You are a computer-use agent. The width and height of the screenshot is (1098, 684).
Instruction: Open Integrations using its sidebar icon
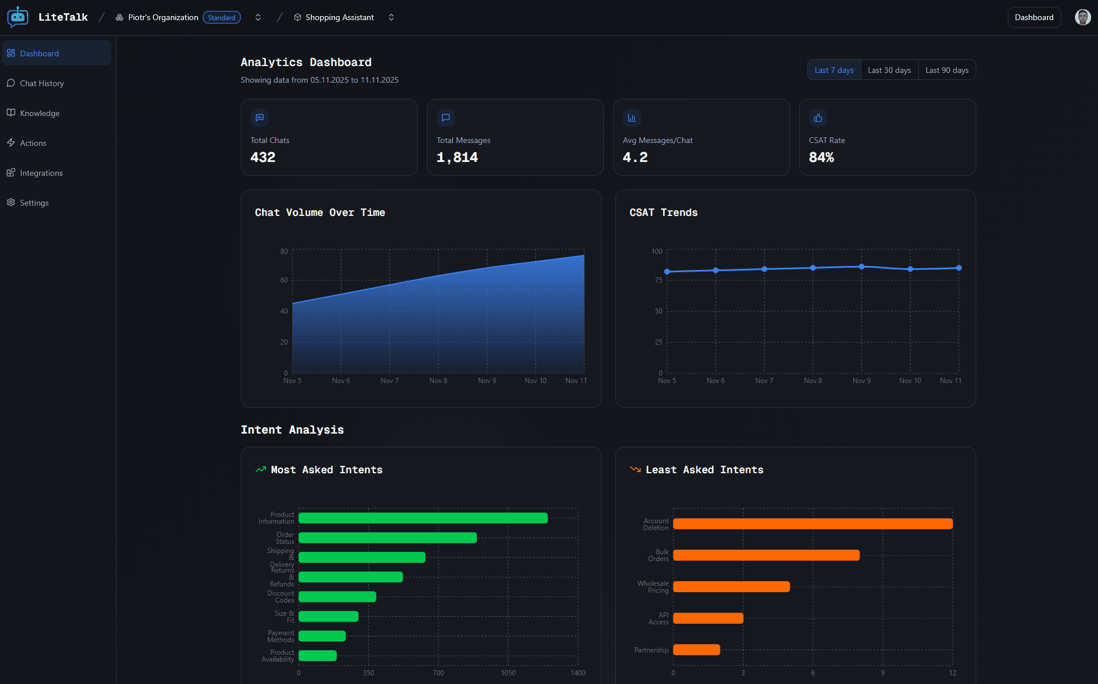pyautogui.click(x=11, y=172)
